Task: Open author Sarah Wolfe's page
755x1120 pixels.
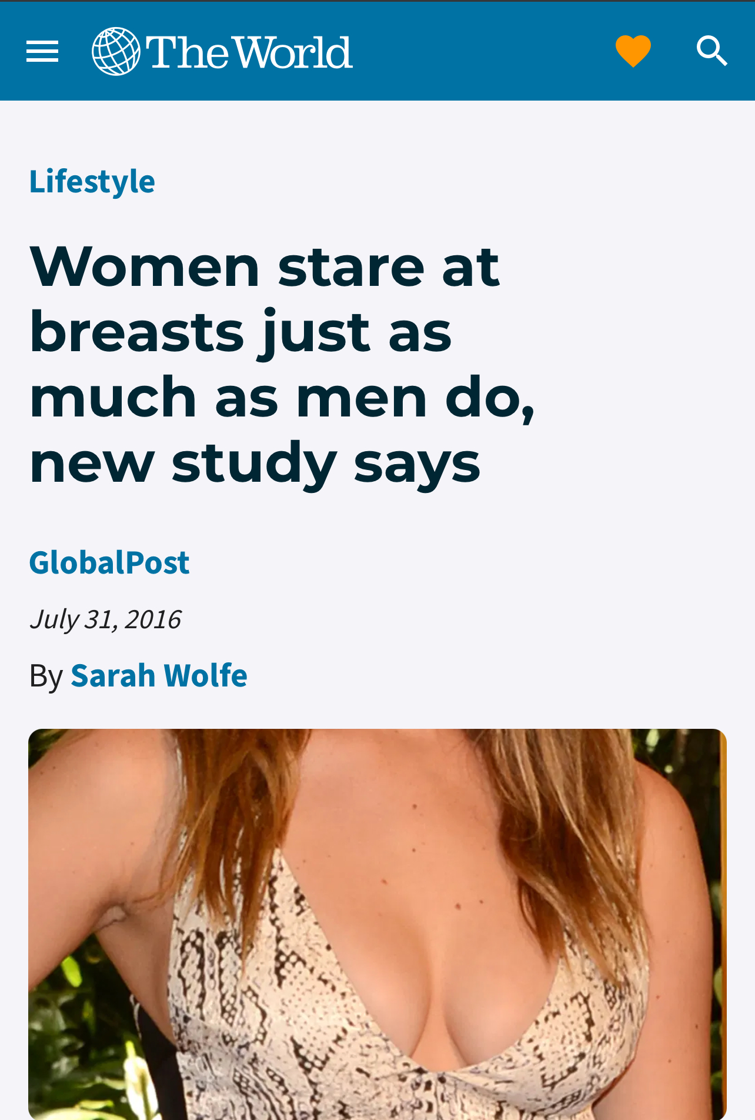Action: click(x=159, y=675)
